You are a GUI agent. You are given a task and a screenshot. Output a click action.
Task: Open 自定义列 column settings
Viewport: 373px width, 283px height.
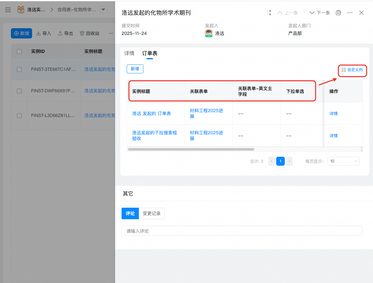click(352, 70)
